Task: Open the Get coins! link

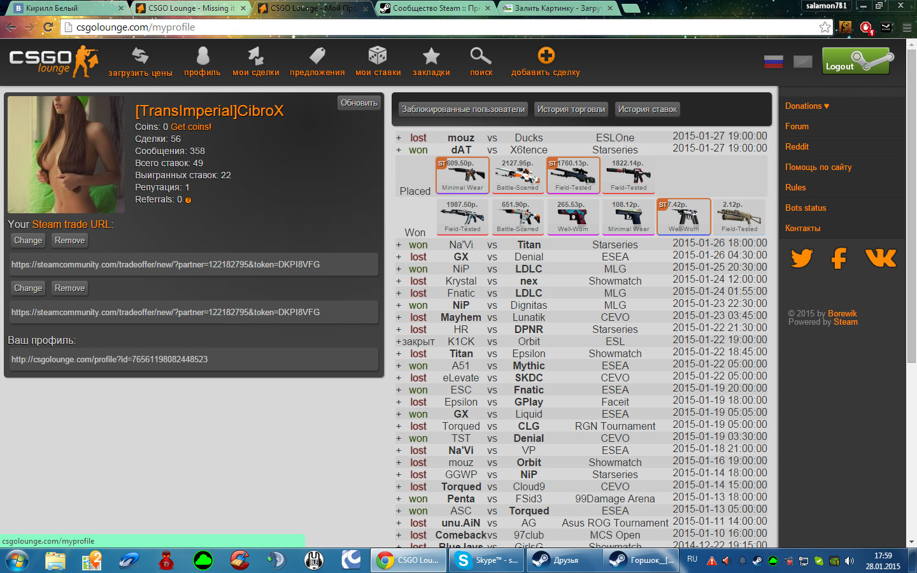Action: [x=191, y=127]
